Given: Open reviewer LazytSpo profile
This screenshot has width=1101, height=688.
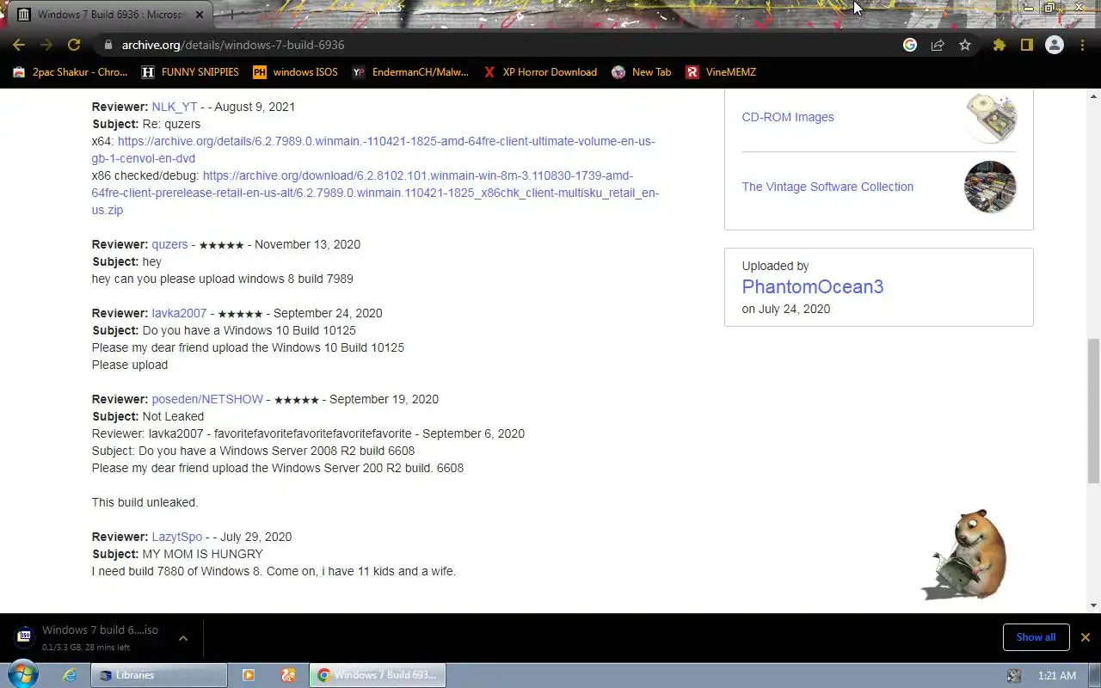Looking at the screenshot, I should coord(177,537).
